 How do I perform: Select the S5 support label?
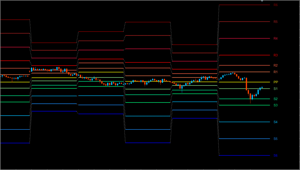coord(275,139)
